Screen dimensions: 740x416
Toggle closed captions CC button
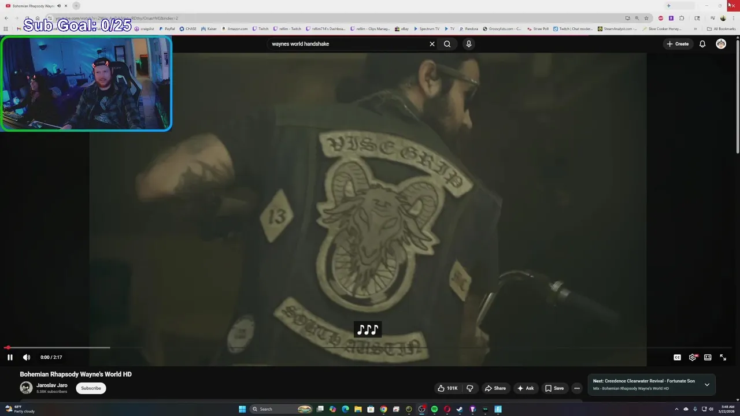tap(677, 357)
